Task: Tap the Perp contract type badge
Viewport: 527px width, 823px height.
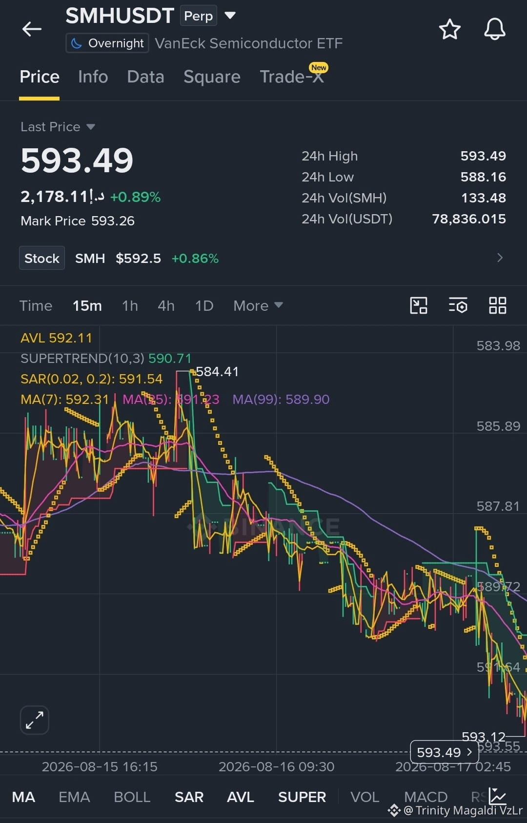Action: click(199, 16)
